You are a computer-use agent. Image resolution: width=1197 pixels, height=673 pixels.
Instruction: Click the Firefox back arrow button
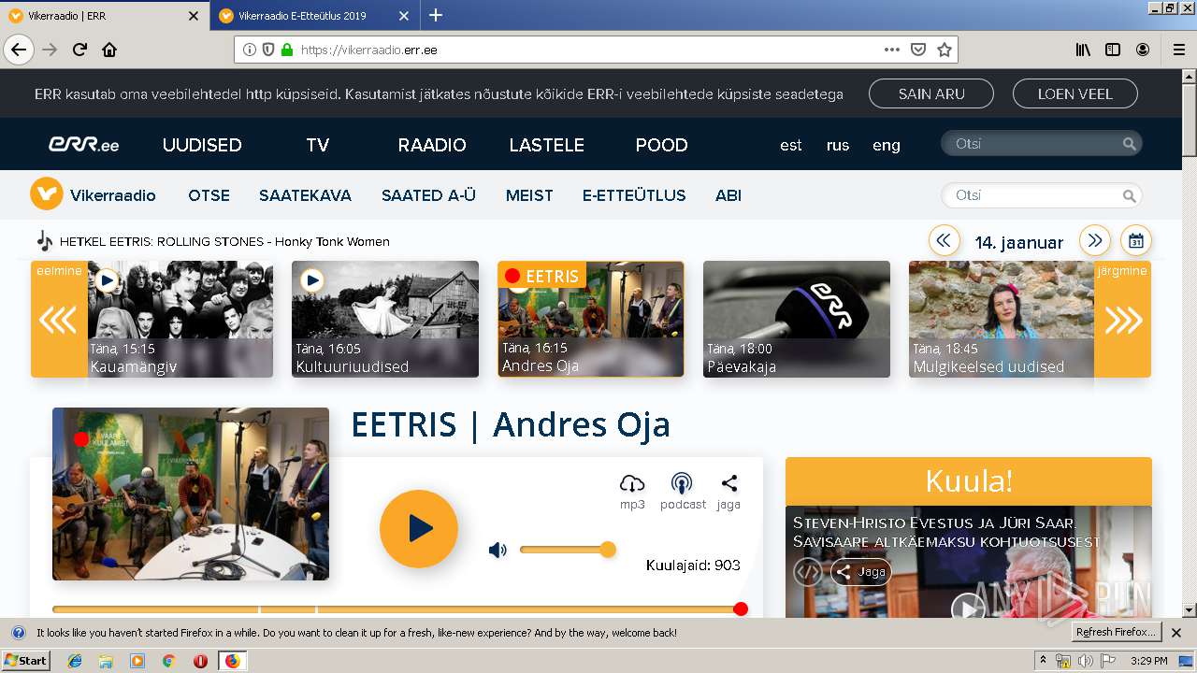[19, 50]
